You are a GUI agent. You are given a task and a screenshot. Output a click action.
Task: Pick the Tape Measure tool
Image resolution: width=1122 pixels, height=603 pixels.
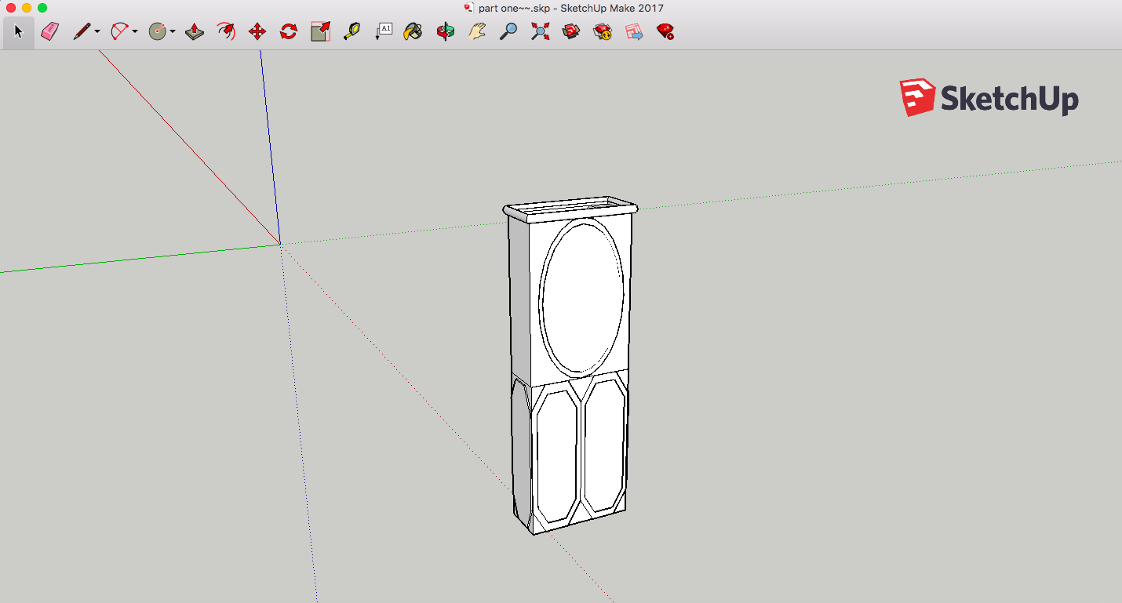pyautogui.click(x=352, y=31)
